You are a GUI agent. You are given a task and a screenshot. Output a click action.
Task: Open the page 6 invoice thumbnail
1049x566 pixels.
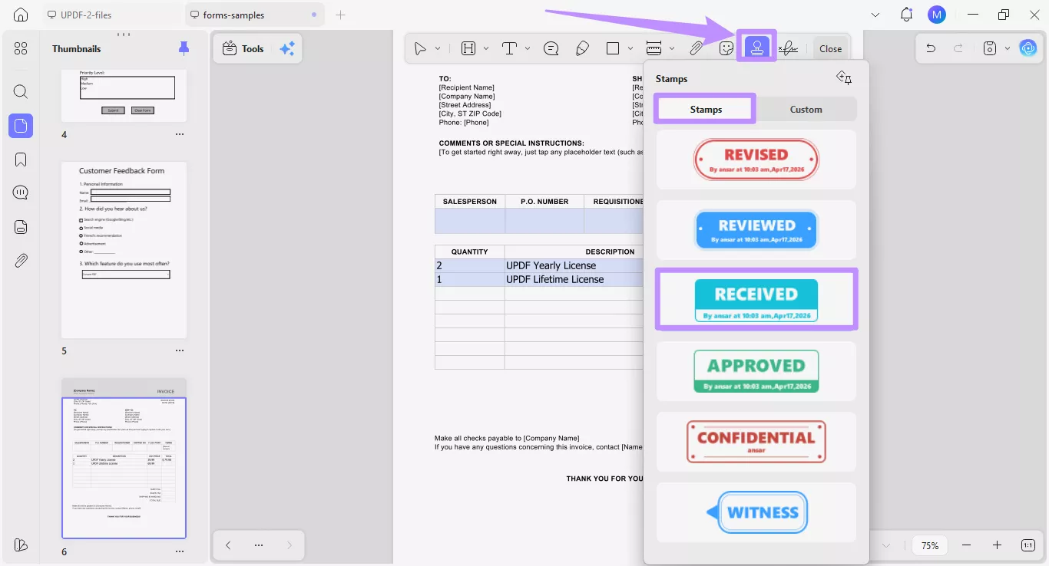tap(124, 458)
